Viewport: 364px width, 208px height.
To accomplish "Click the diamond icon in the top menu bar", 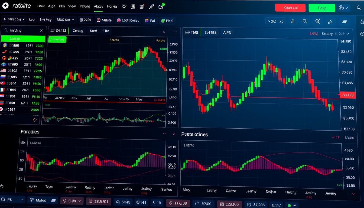I will tap(124, 6).
